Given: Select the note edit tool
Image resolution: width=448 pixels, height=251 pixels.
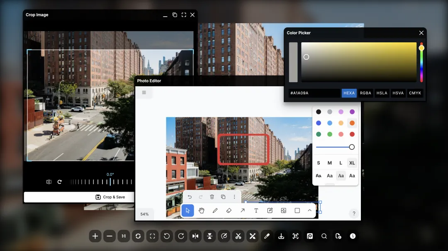Looking at the screenshot, I should (270, 211).
